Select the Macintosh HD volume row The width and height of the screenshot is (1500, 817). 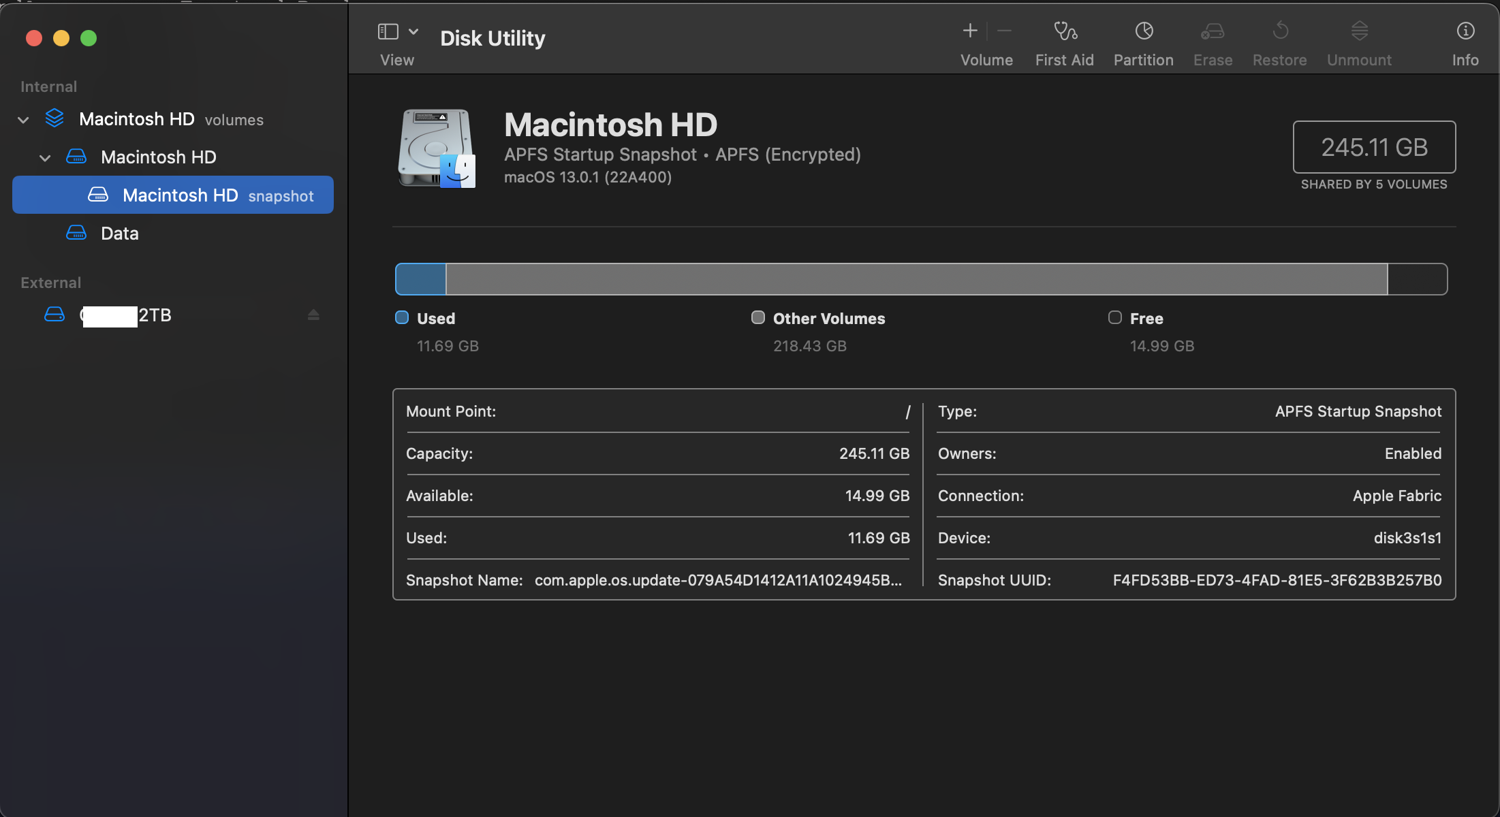tap(173, 157)
